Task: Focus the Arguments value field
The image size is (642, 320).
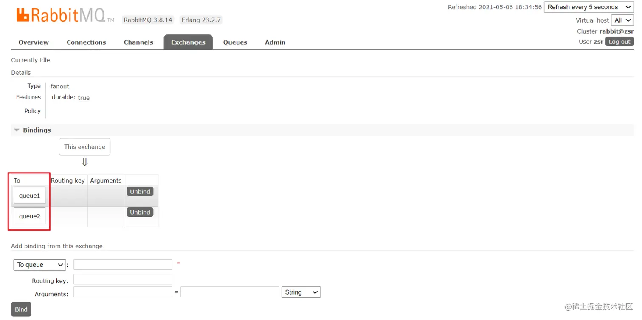Action: 230,292
